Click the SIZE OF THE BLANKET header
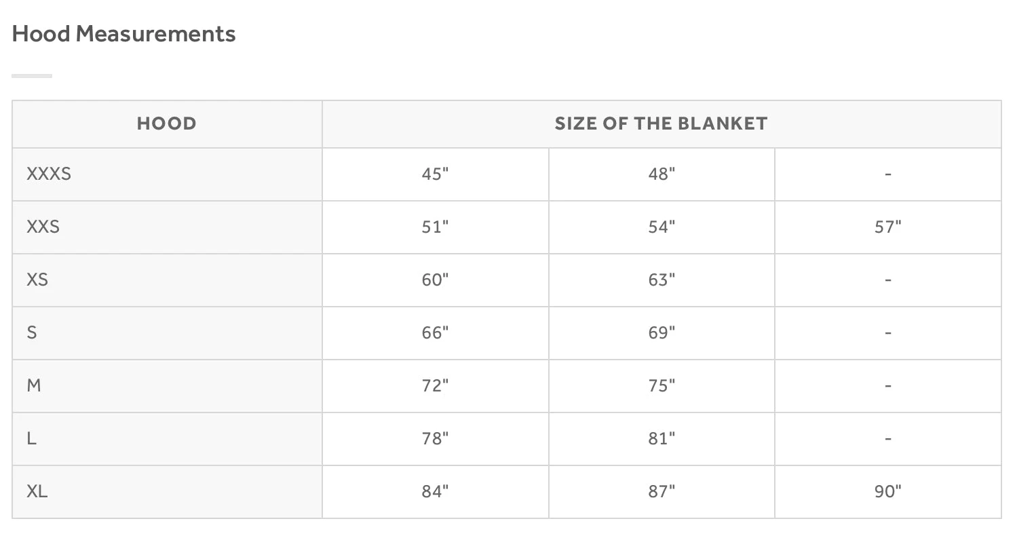This screenshot has width=1015, height=557. pyautogui.click(x=661, y=123)
